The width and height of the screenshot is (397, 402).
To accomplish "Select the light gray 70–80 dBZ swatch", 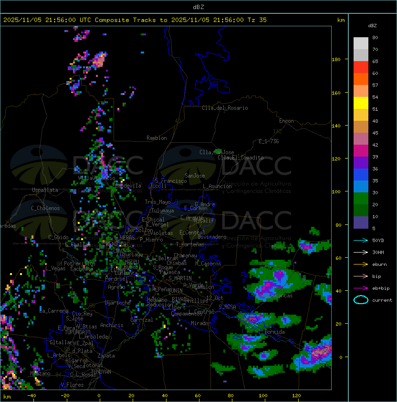I will coord(361,43).
